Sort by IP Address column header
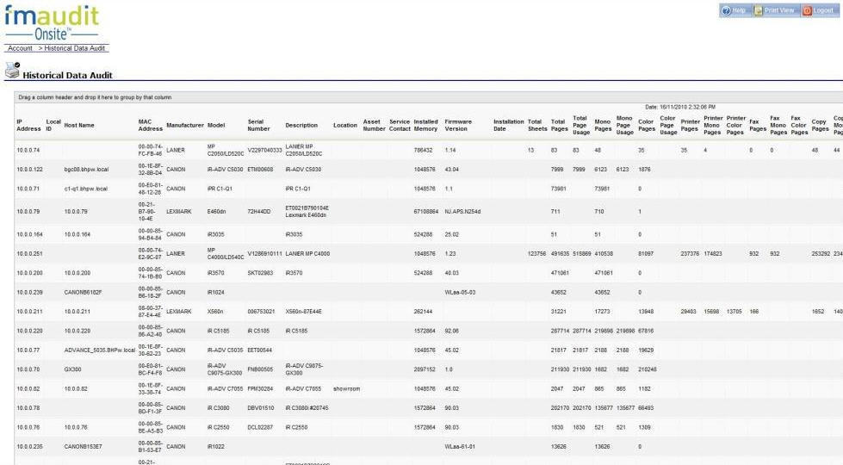This screenshot has width=843, height=465. pyautogui.click(x=28, y=125)
